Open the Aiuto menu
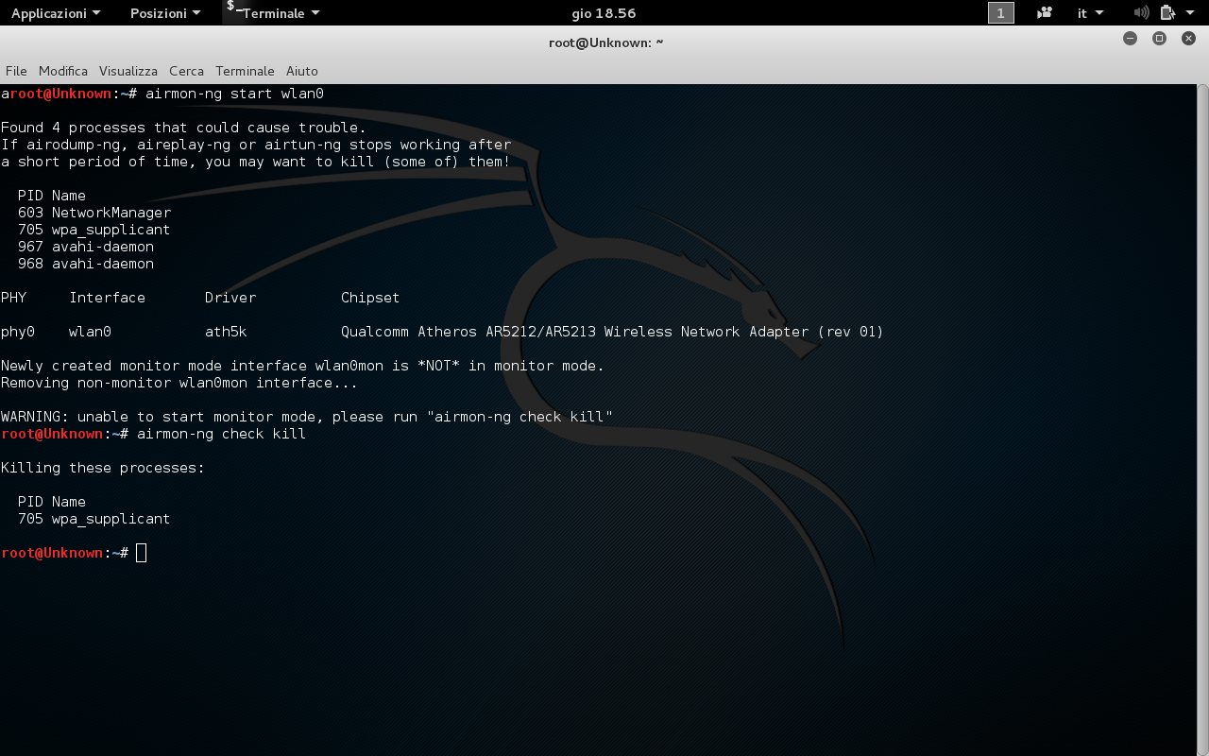 [302, 71]
